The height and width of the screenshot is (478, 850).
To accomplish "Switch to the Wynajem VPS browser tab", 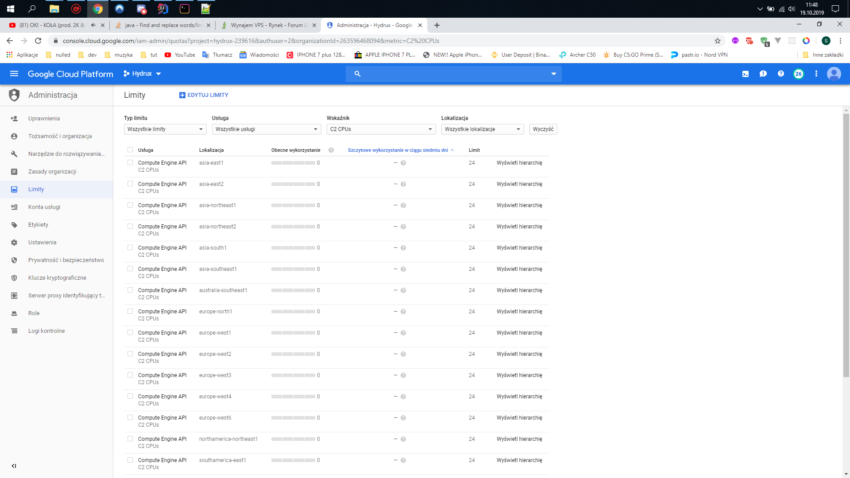I will 267,25.
